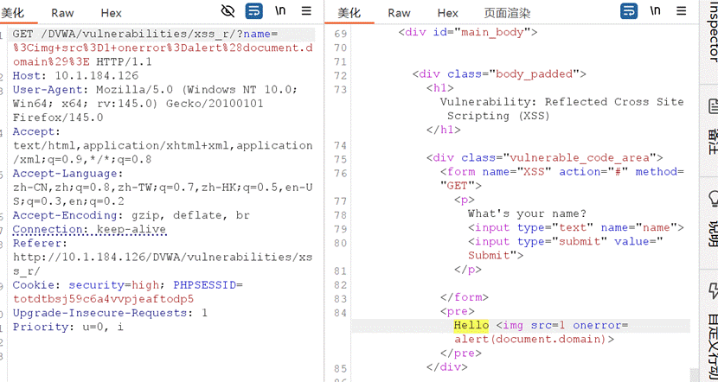Viewport: 718px width, 382px height.
Task: Switch request view to 美化 tab
Action: (x=12, y=13)
